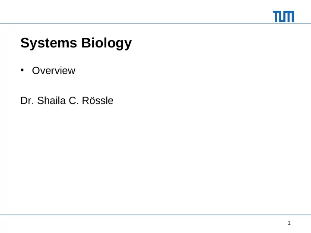
Task: Click the Dr. prefix in the author line
Action: tap(27, 101)
